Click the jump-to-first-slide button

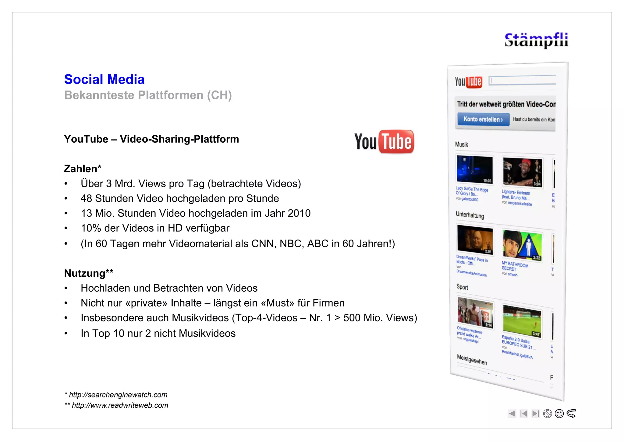click(x=524, y=414)
